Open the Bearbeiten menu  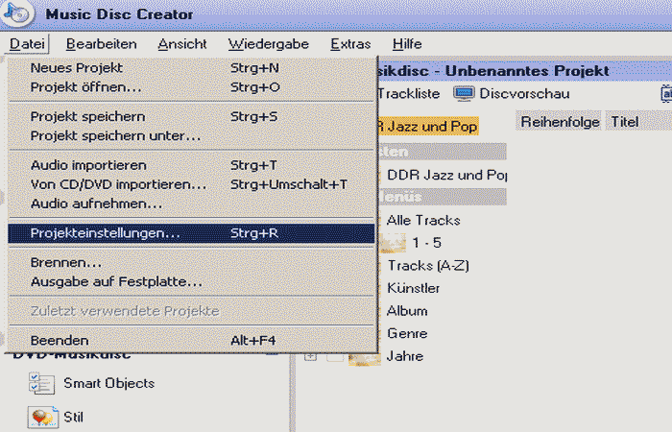(x=102, y=43)
